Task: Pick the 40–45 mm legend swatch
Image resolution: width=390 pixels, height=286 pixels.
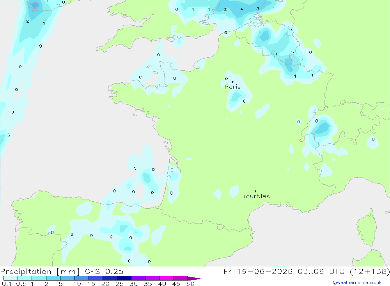Action: coord(167,278)
